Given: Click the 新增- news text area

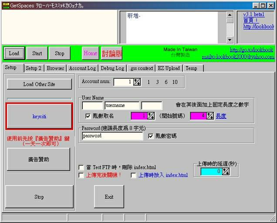Looking at the screenshot, I should pyautogui.click(x=172, y=27).
